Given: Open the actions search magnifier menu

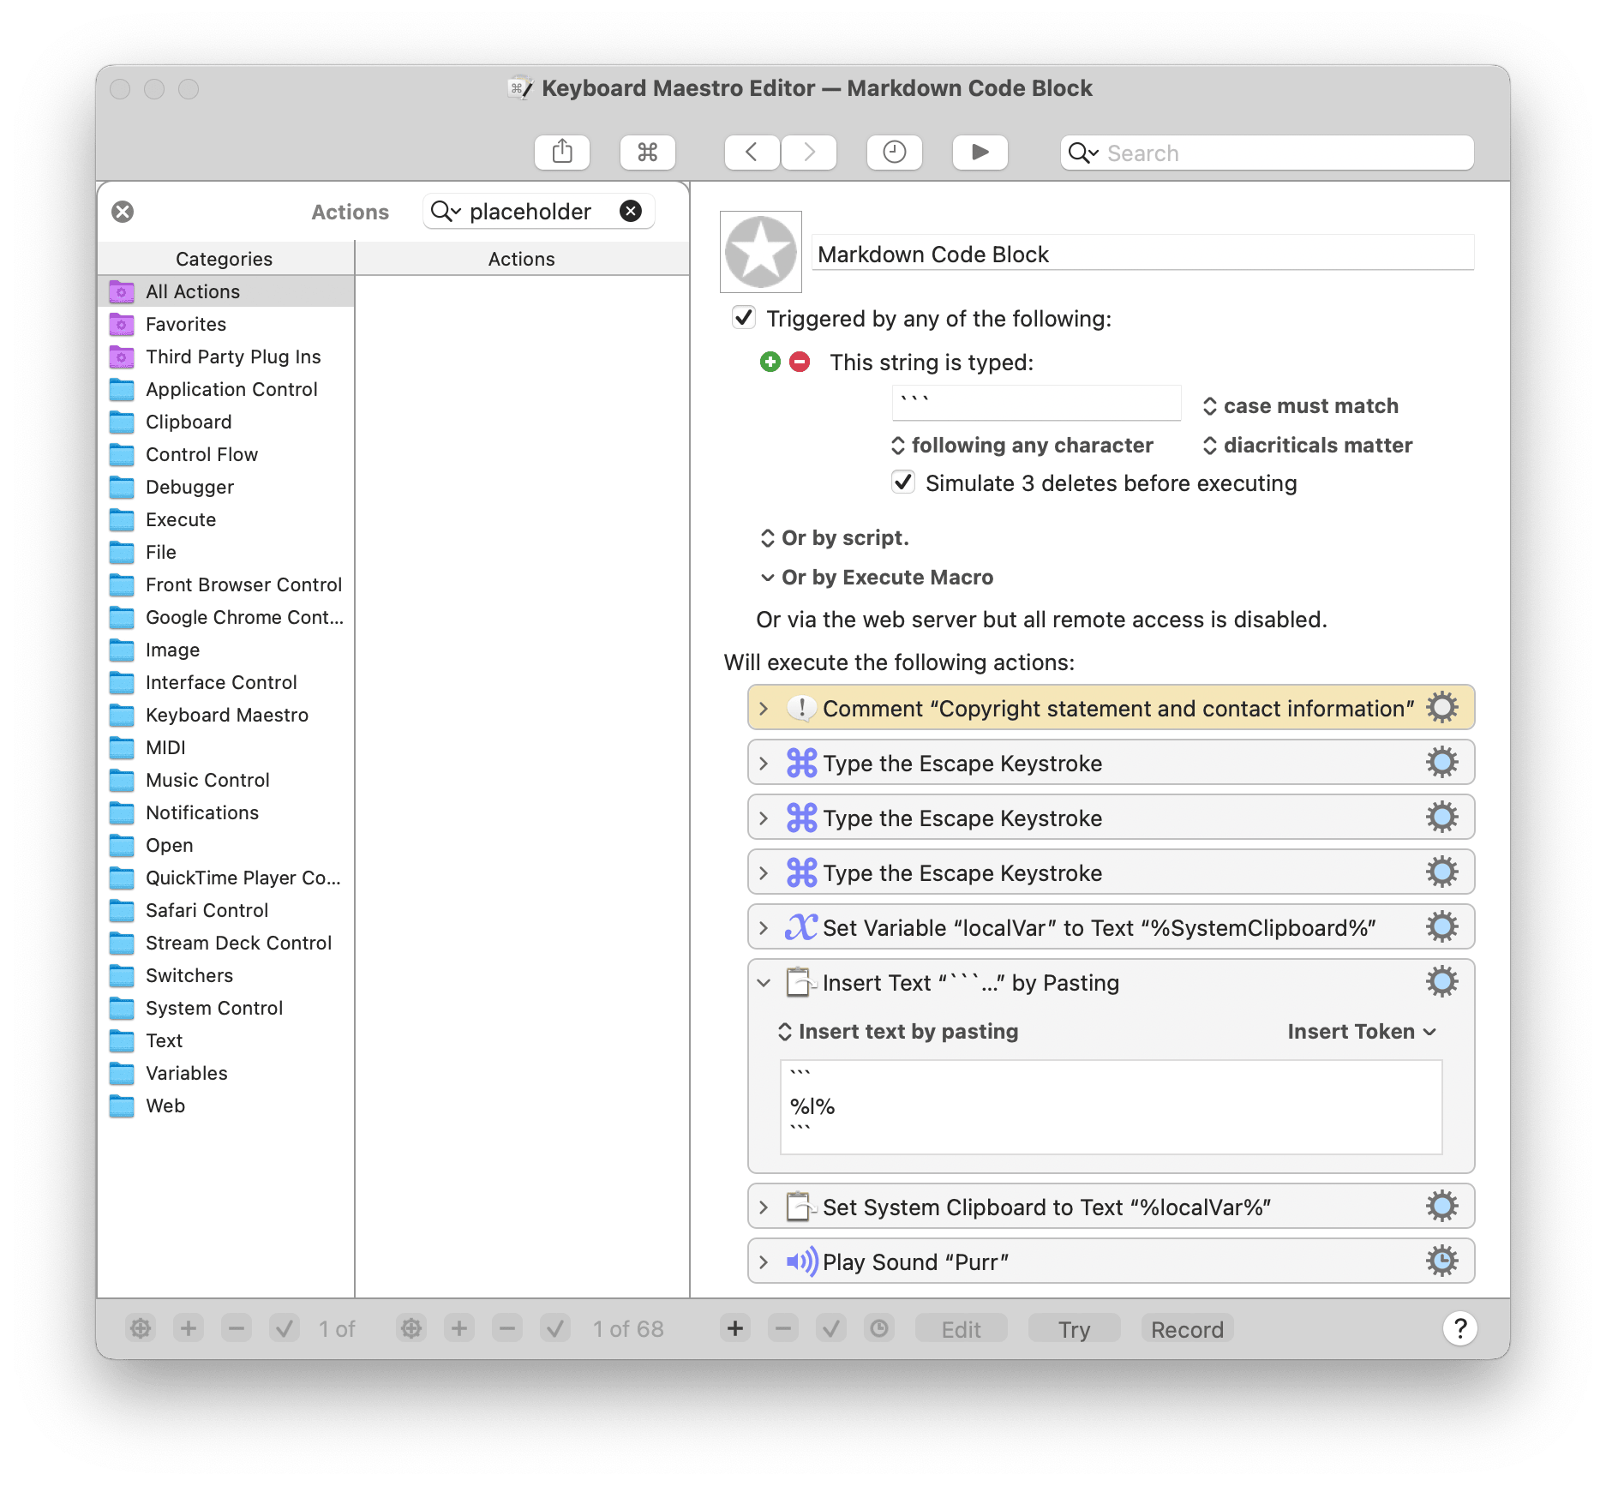Looking at the screenshot, I should [446, 211].
